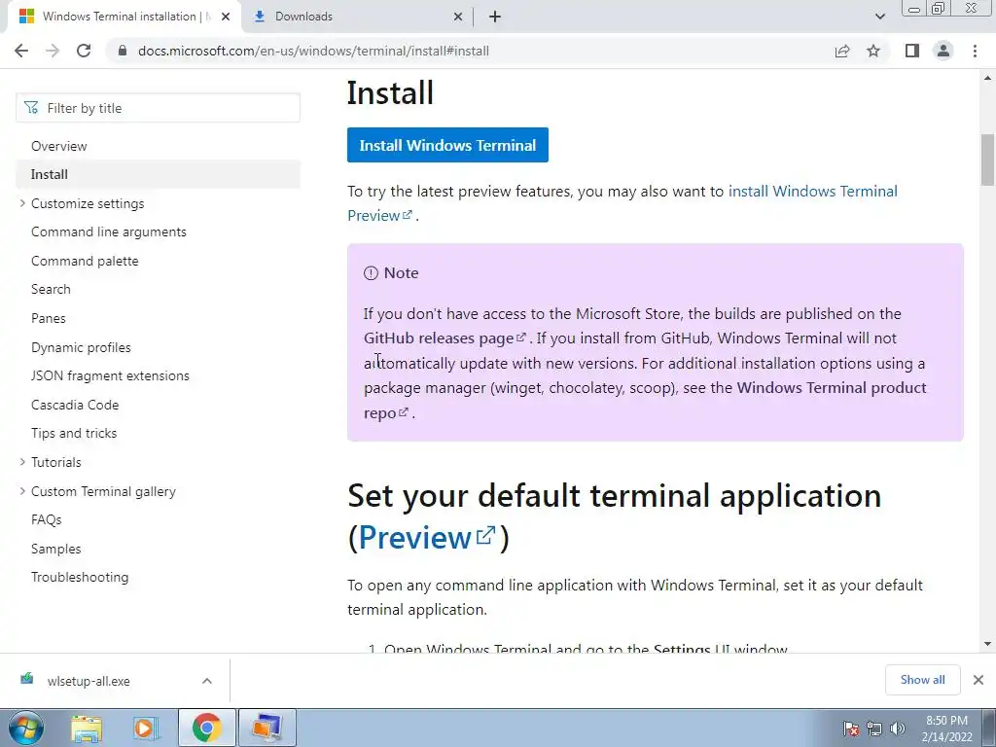
Task: Open JSON fragment extensions page
Action: (x=110, y=375)
